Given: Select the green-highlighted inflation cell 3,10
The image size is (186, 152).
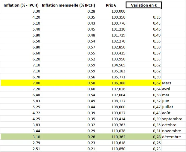Looking at the screenshot, I should point(36,137).
